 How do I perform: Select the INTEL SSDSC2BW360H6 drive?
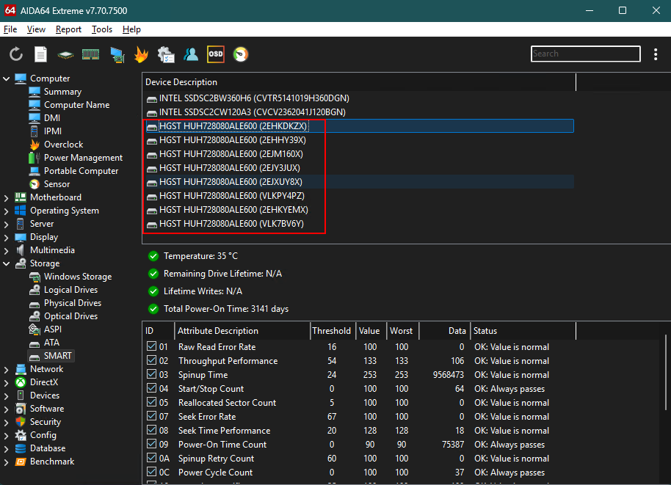coord(253,98)
